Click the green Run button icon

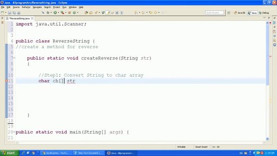[x=55, y=13]
